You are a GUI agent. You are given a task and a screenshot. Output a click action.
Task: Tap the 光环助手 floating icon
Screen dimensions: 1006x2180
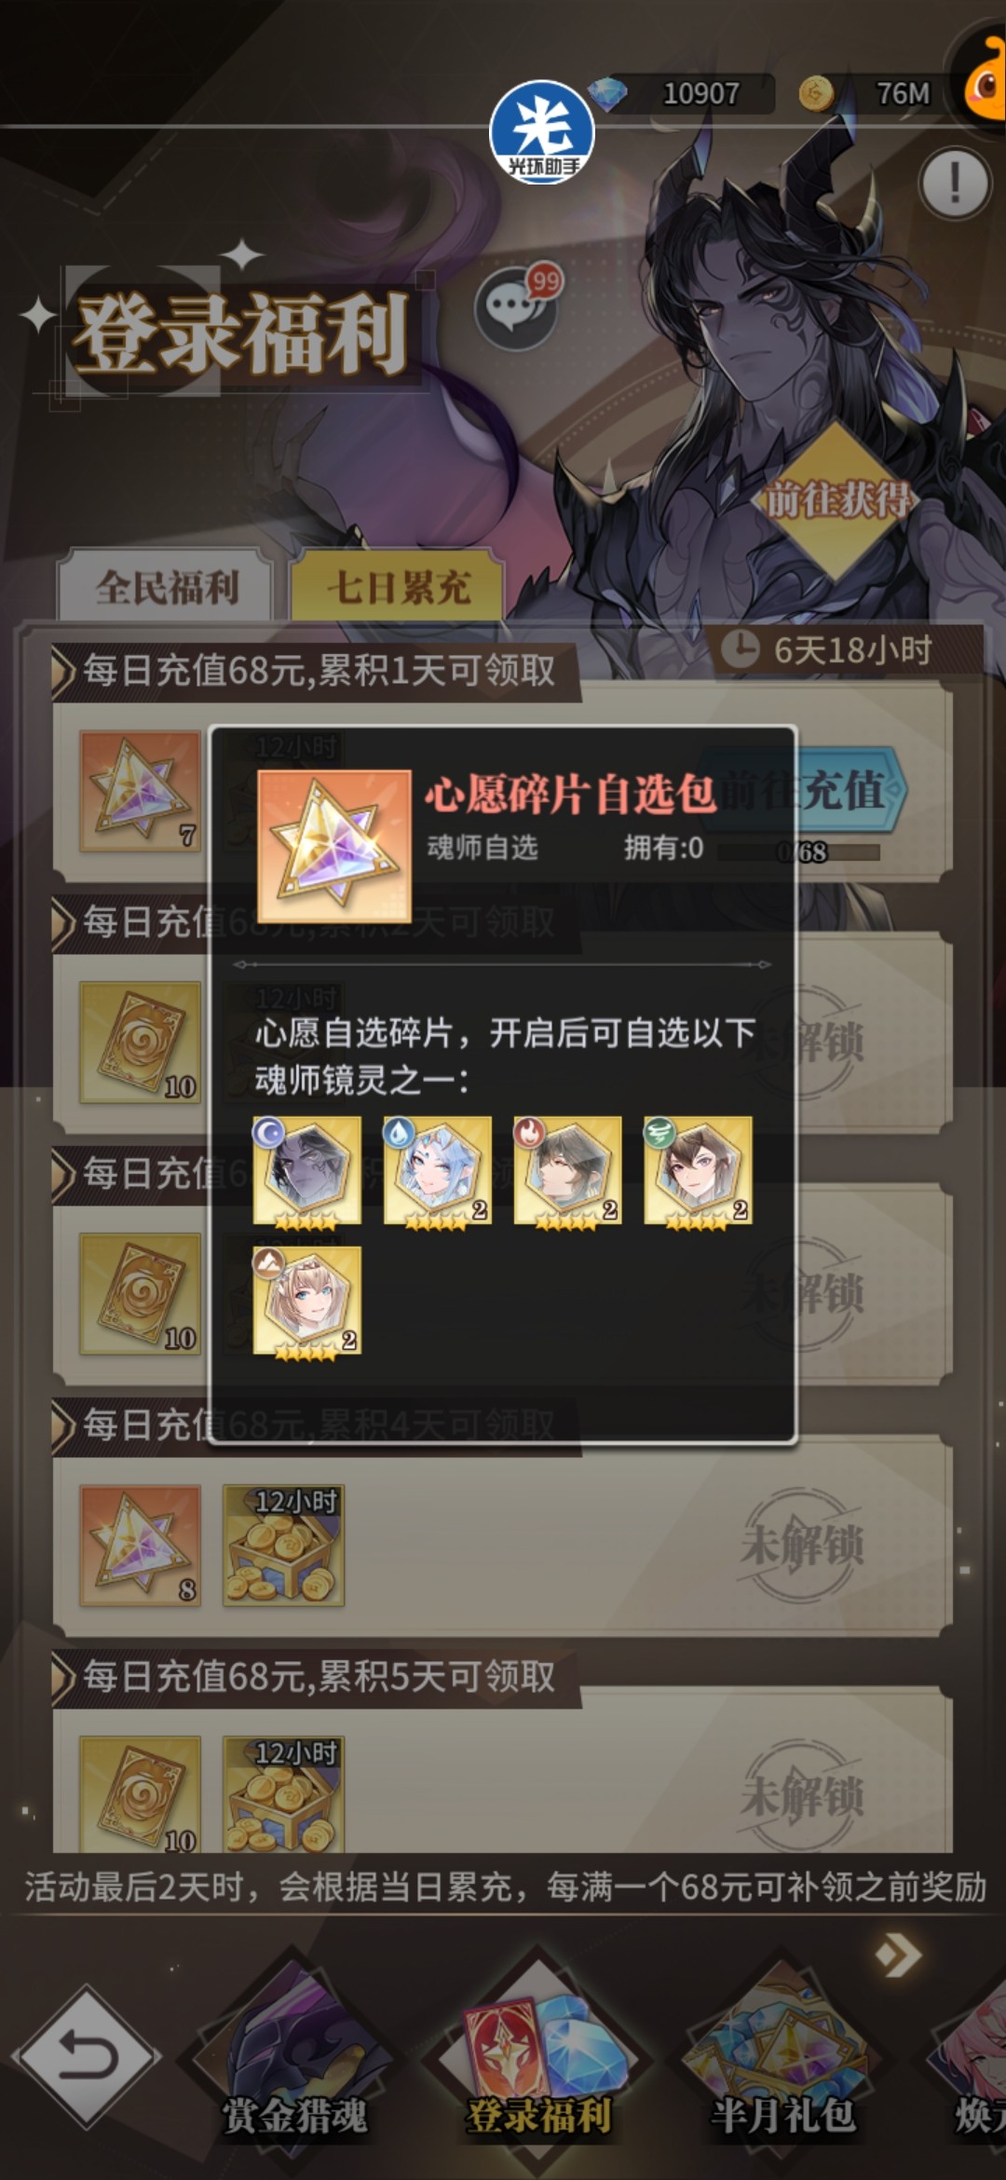coord(543,132)
